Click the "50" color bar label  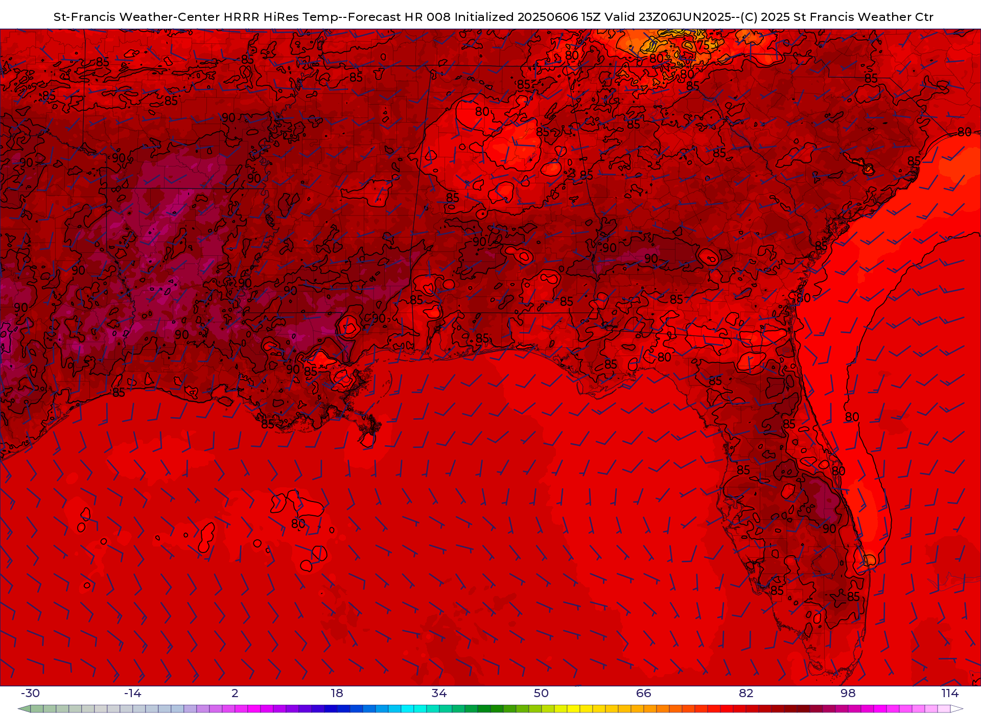(x=541, y=693)
